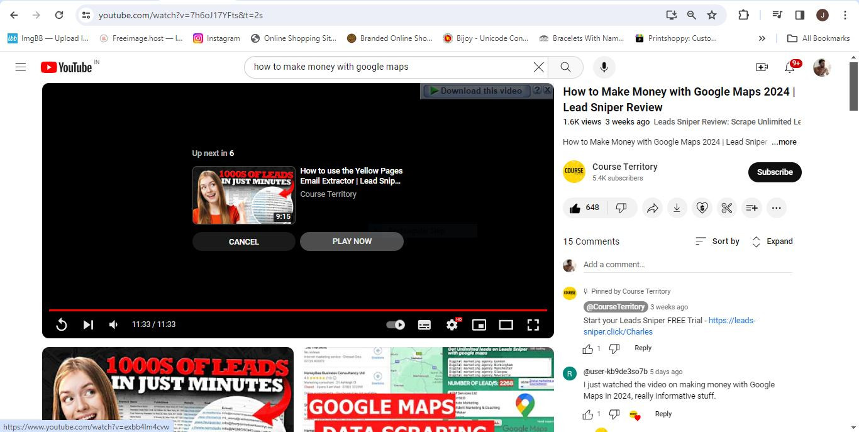Open the browser side panel
The width and height of the screenshot is (859, 432).
pos(800,15)
